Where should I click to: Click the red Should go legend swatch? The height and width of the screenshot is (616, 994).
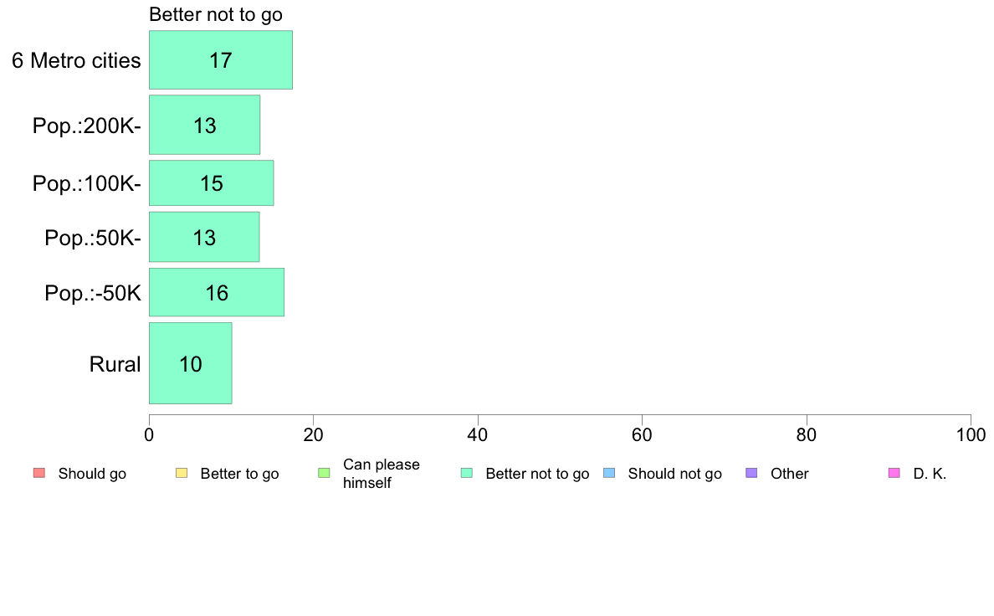point(39,473)
